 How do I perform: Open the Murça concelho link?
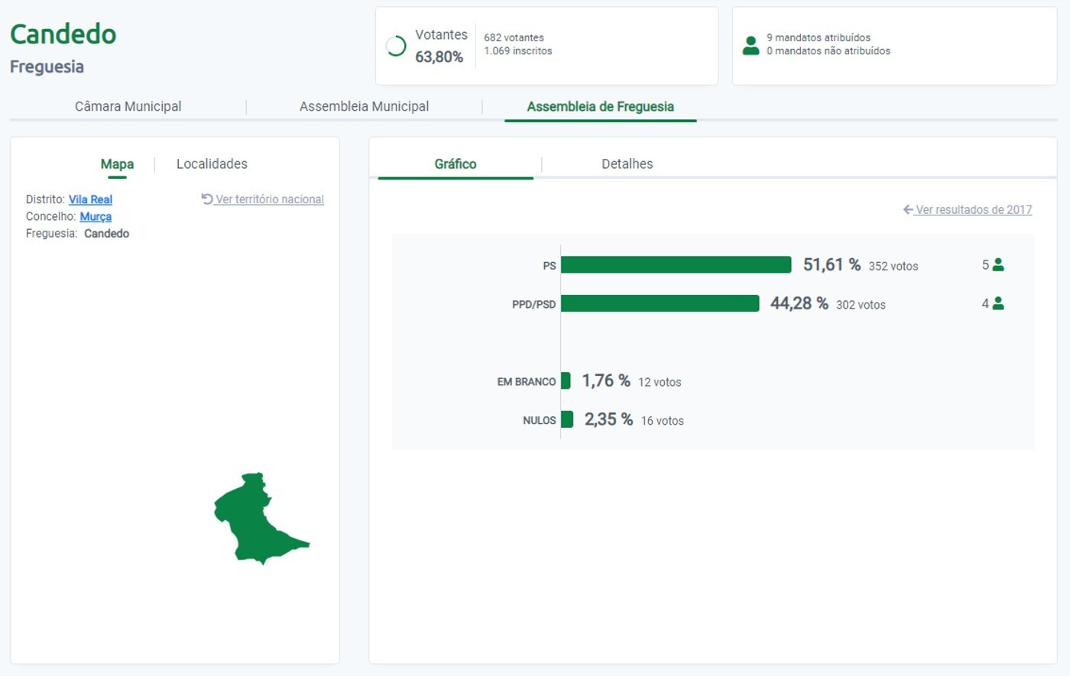(x=96, y=216)
